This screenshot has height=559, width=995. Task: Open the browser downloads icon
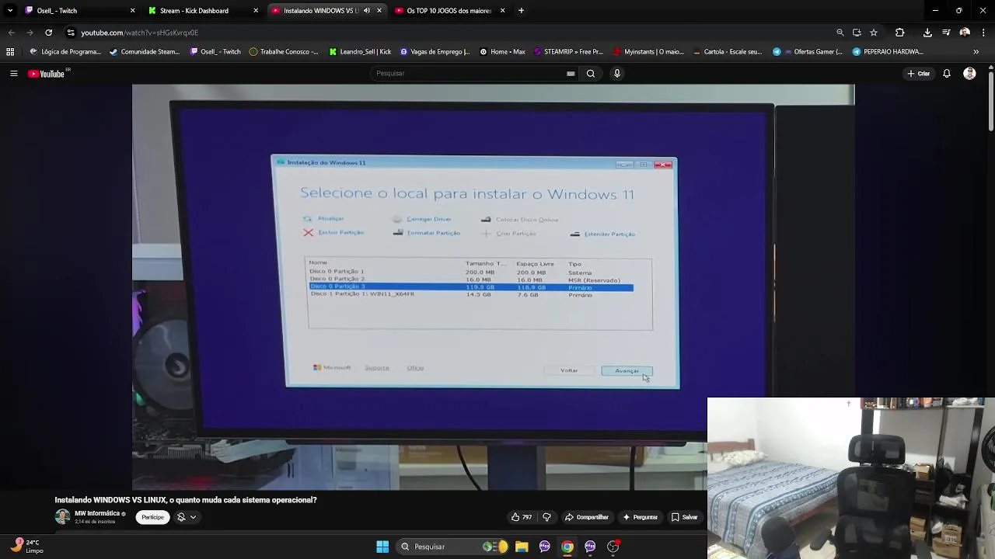[x=927, y=33]
